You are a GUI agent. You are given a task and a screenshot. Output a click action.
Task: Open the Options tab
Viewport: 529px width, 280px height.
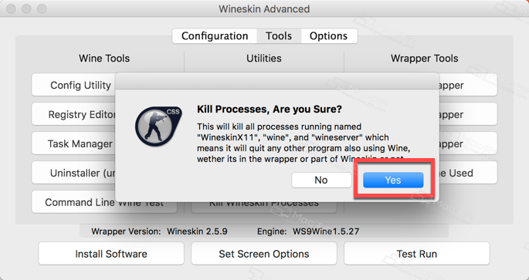(x=329, y=36)
